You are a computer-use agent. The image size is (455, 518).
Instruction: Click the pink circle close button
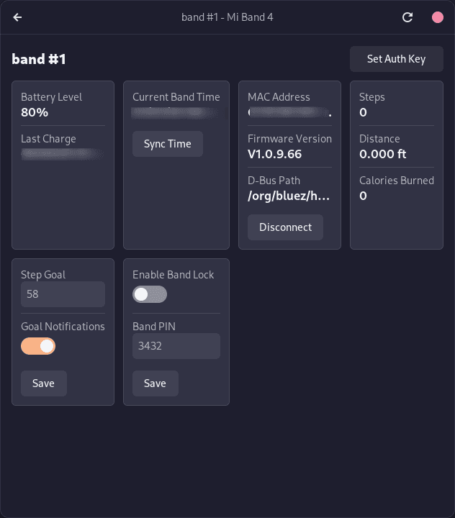click(437, 17)
